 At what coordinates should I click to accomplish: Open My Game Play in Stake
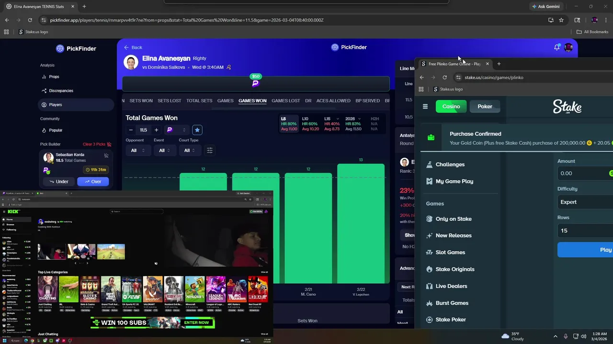pyautogui.click(x=450, y=181)
